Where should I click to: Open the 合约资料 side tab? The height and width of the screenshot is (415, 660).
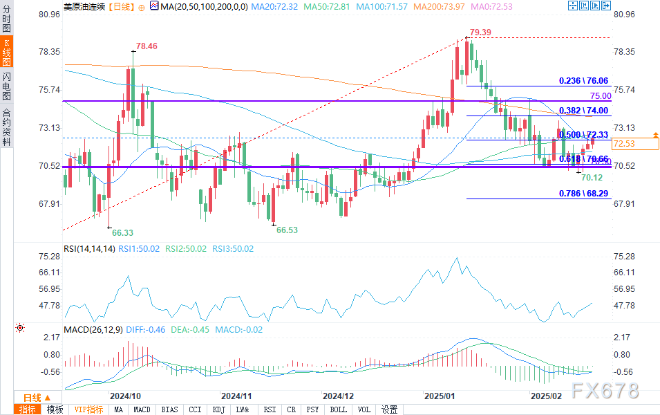coord(6,127)
